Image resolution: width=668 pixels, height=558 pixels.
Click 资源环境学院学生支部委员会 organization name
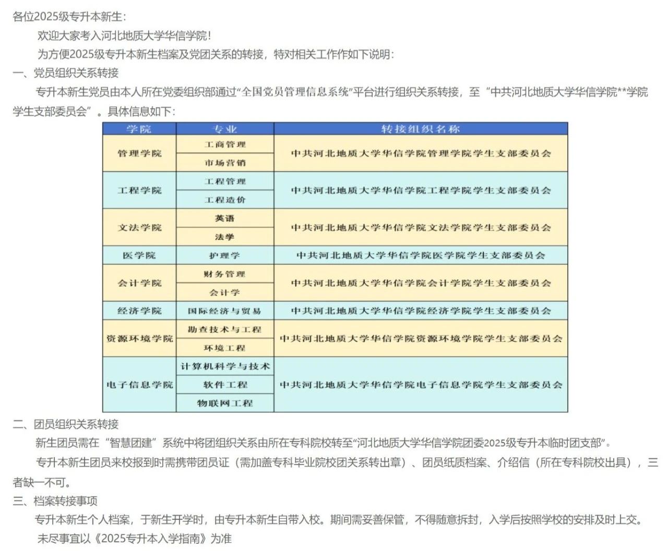click(421, 338)
